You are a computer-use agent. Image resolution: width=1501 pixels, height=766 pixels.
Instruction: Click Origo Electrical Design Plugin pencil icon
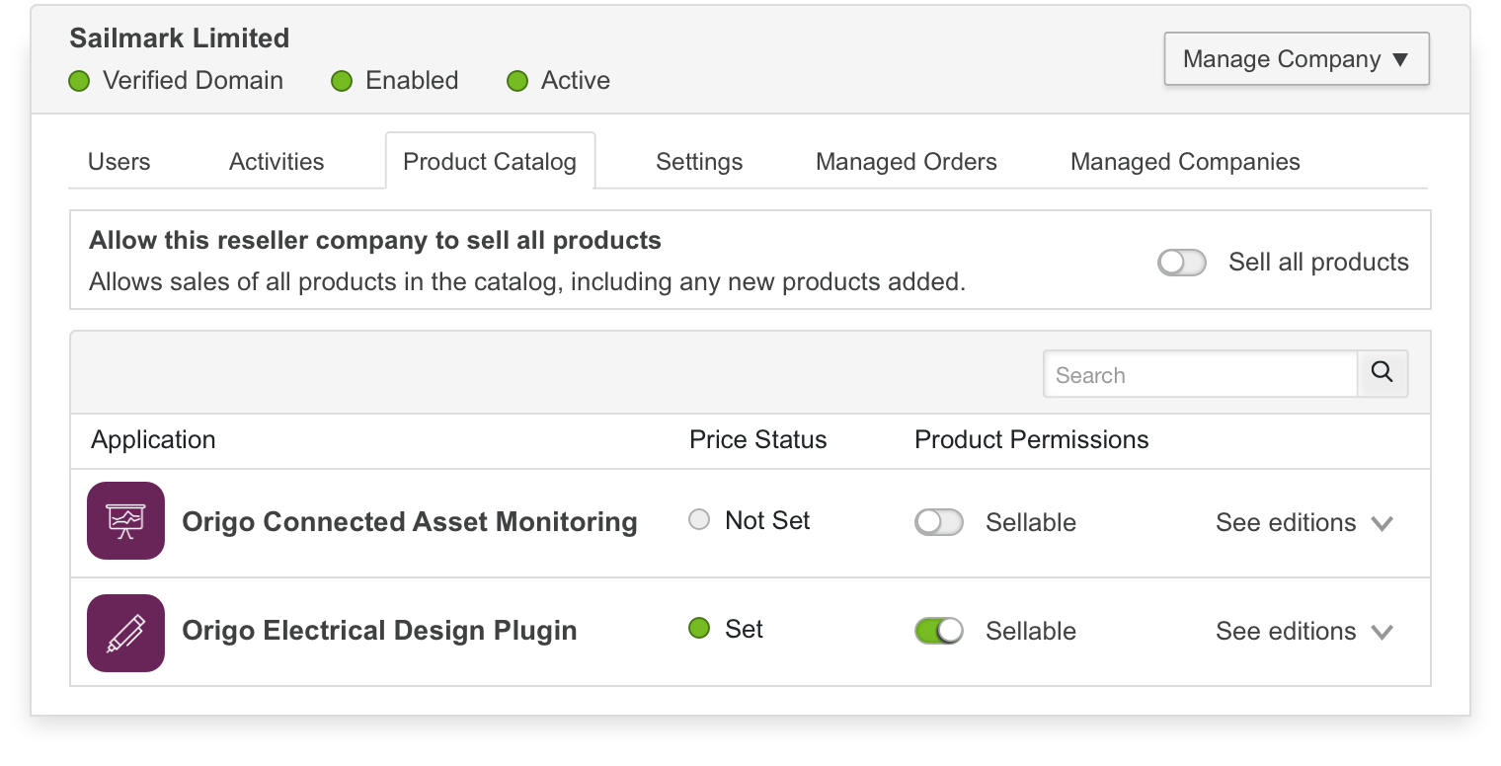click(x=125, y=633)
